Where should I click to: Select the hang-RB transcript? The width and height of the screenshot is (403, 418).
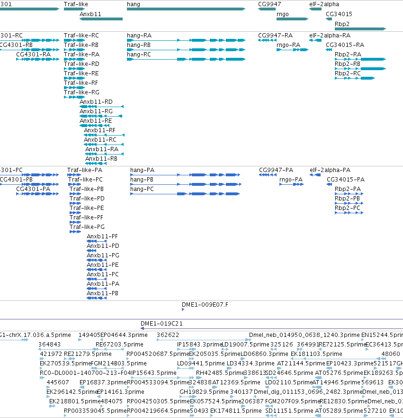[186, 50]
